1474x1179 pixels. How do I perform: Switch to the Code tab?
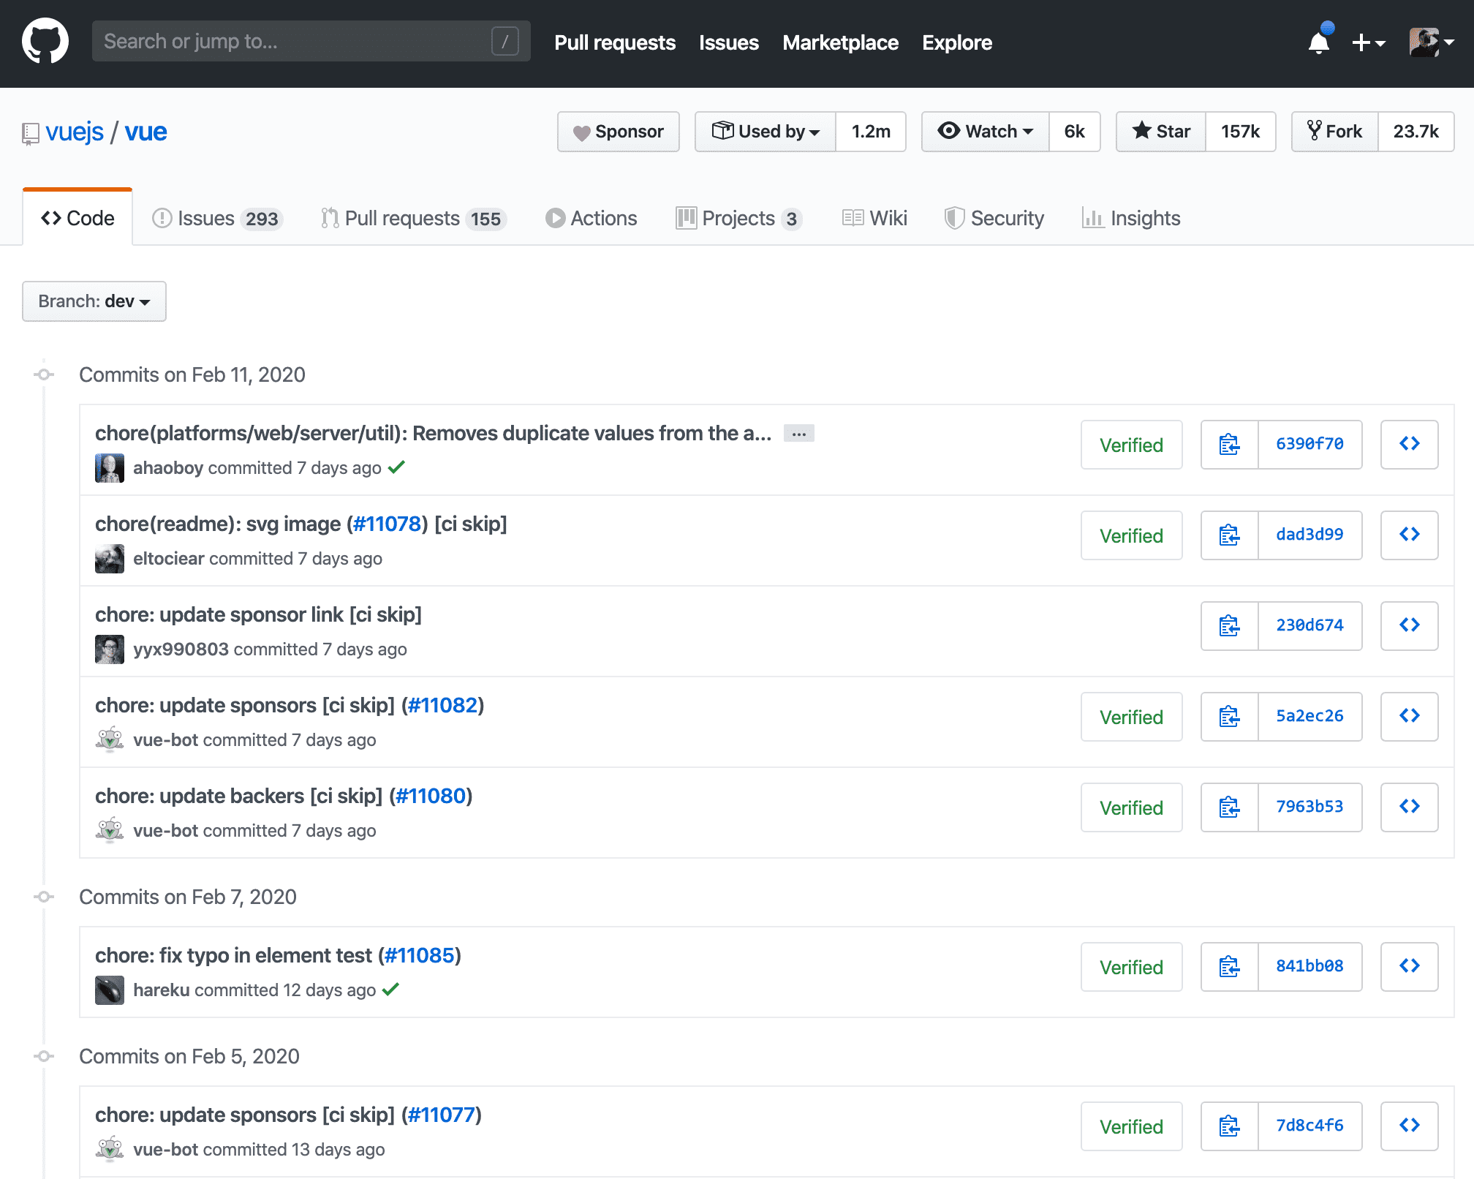78,218
